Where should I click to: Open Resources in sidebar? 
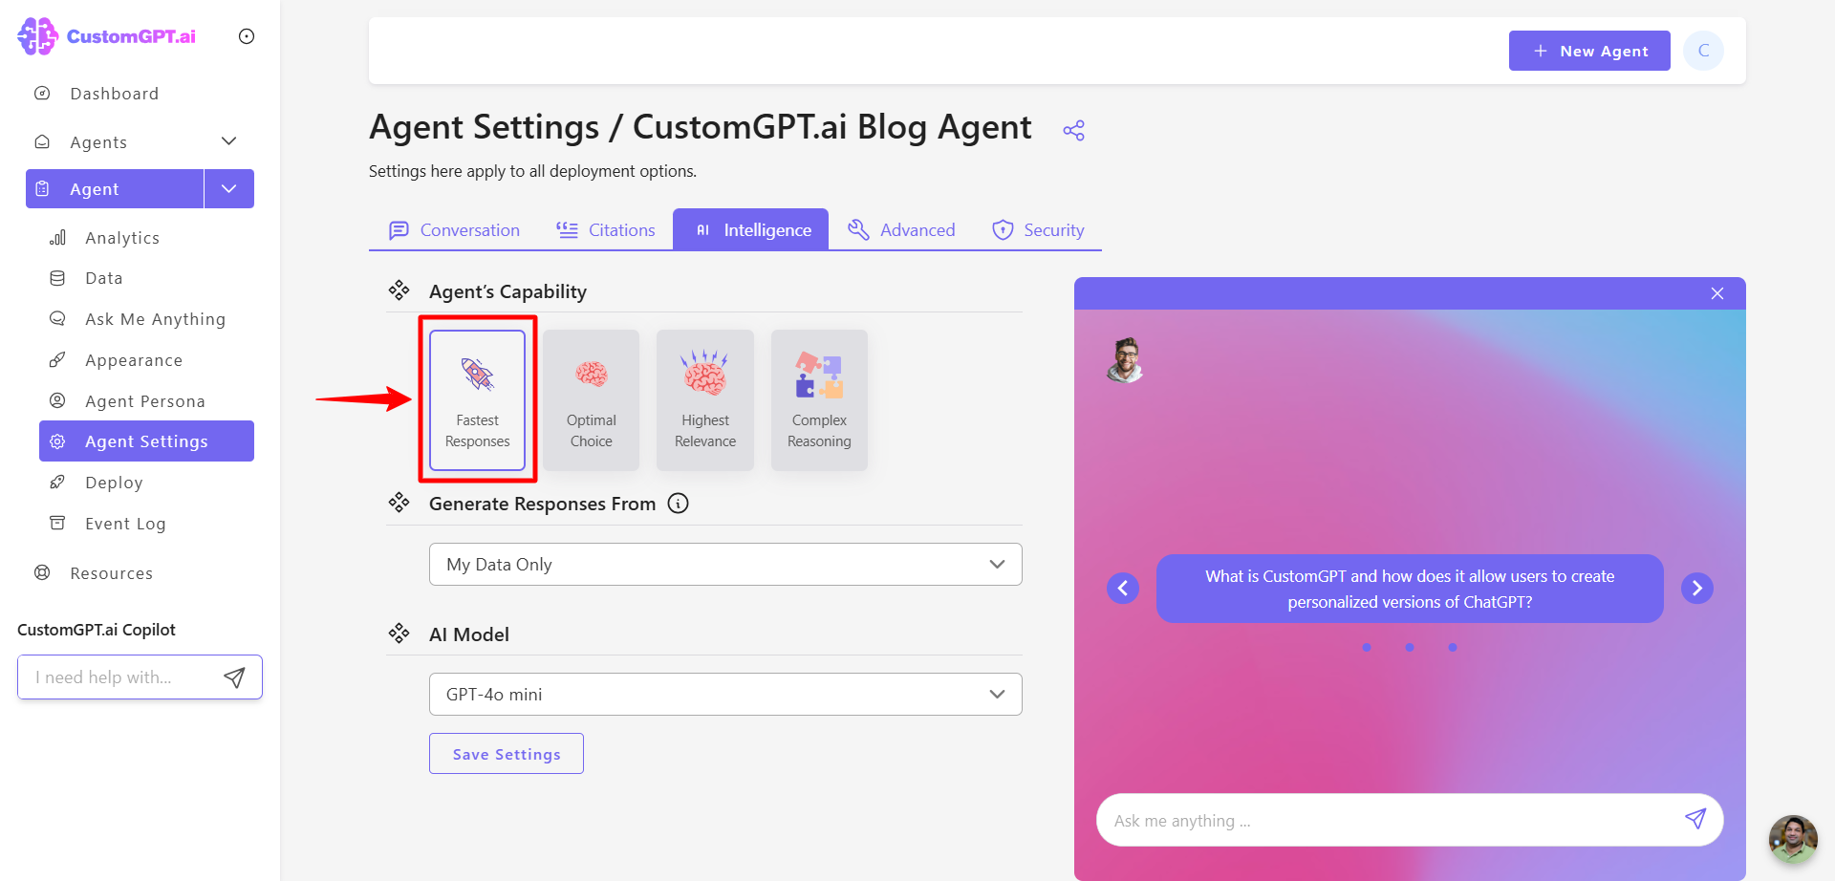coord(112,573)
